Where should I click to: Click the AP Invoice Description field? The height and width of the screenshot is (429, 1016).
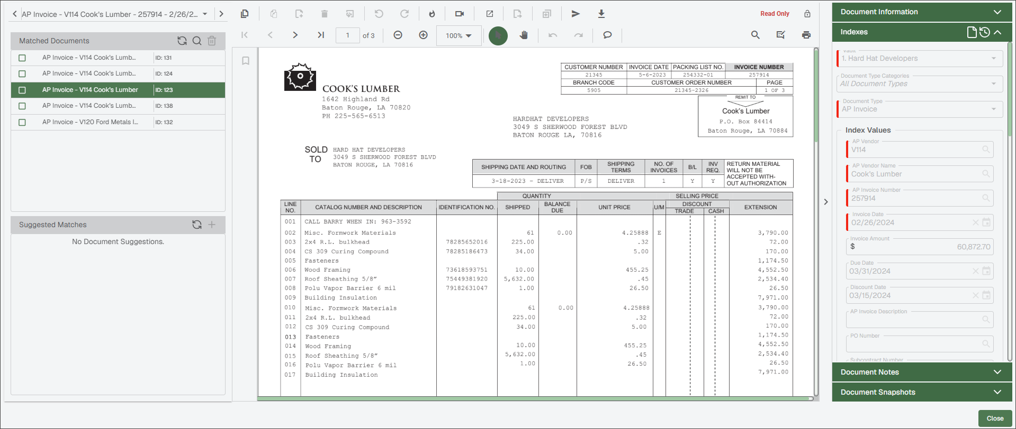point(920,320)
